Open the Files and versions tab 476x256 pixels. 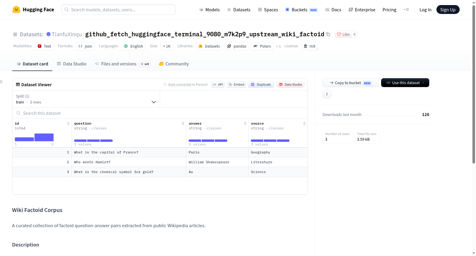coord(123,64)
